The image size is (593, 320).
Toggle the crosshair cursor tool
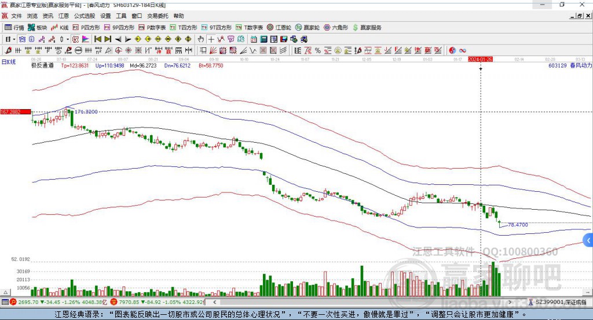coord(211,39)
